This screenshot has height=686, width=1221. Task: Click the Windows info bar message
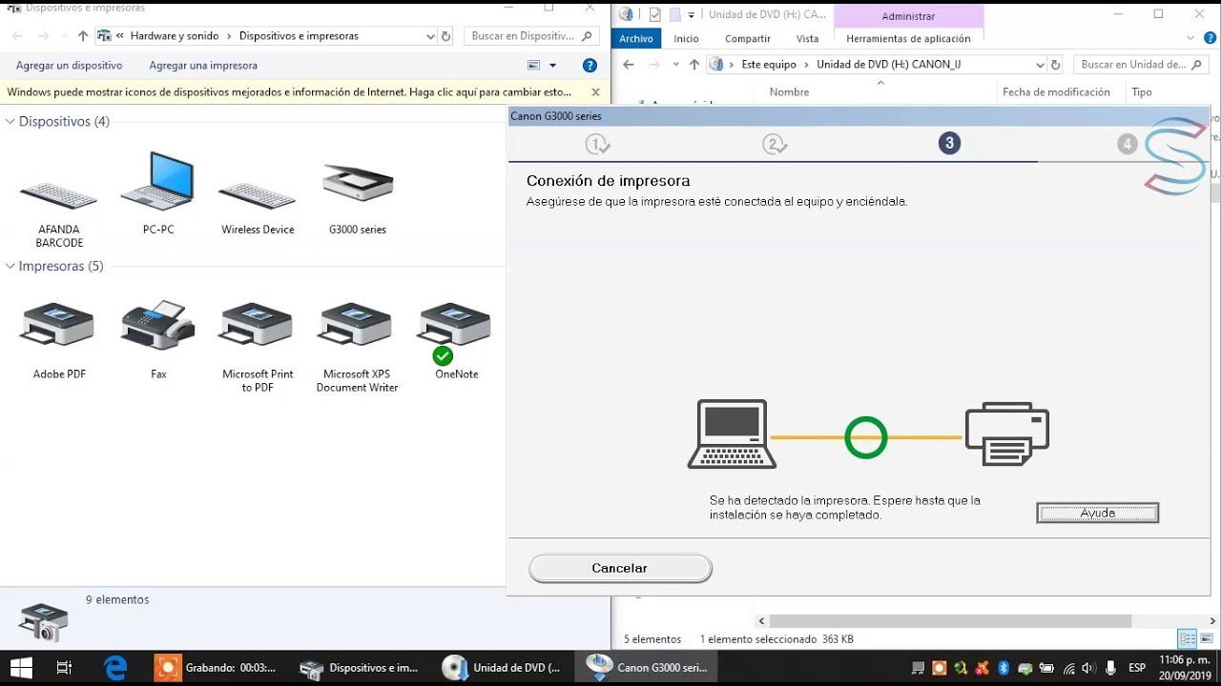click(x=289, y=92)
